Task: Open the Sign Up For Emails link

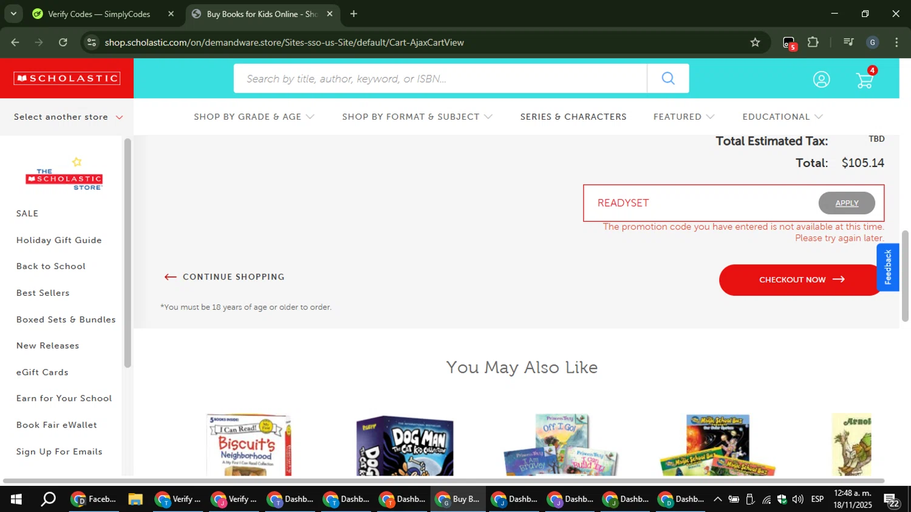Action: [x=60, y=452]
